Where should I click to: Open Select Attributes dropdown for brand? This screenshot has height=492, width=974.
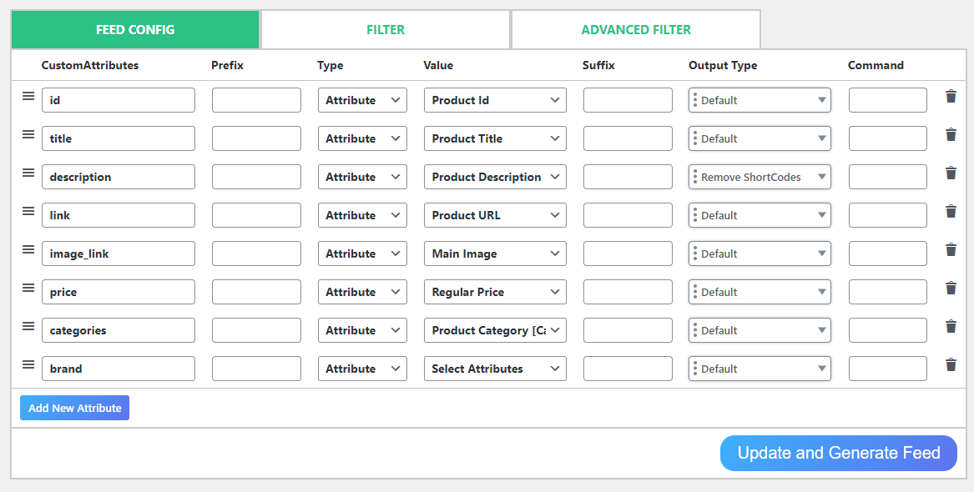495,369
